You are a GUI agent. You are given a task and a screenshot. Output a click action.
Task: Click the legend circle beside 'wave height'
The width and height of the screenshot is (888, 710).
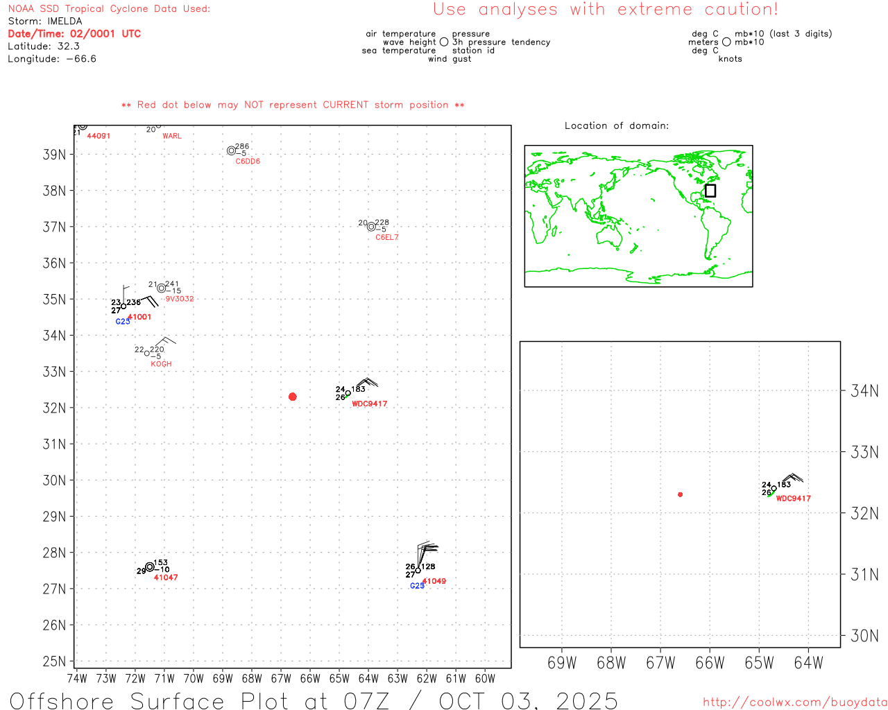point(444,42)
